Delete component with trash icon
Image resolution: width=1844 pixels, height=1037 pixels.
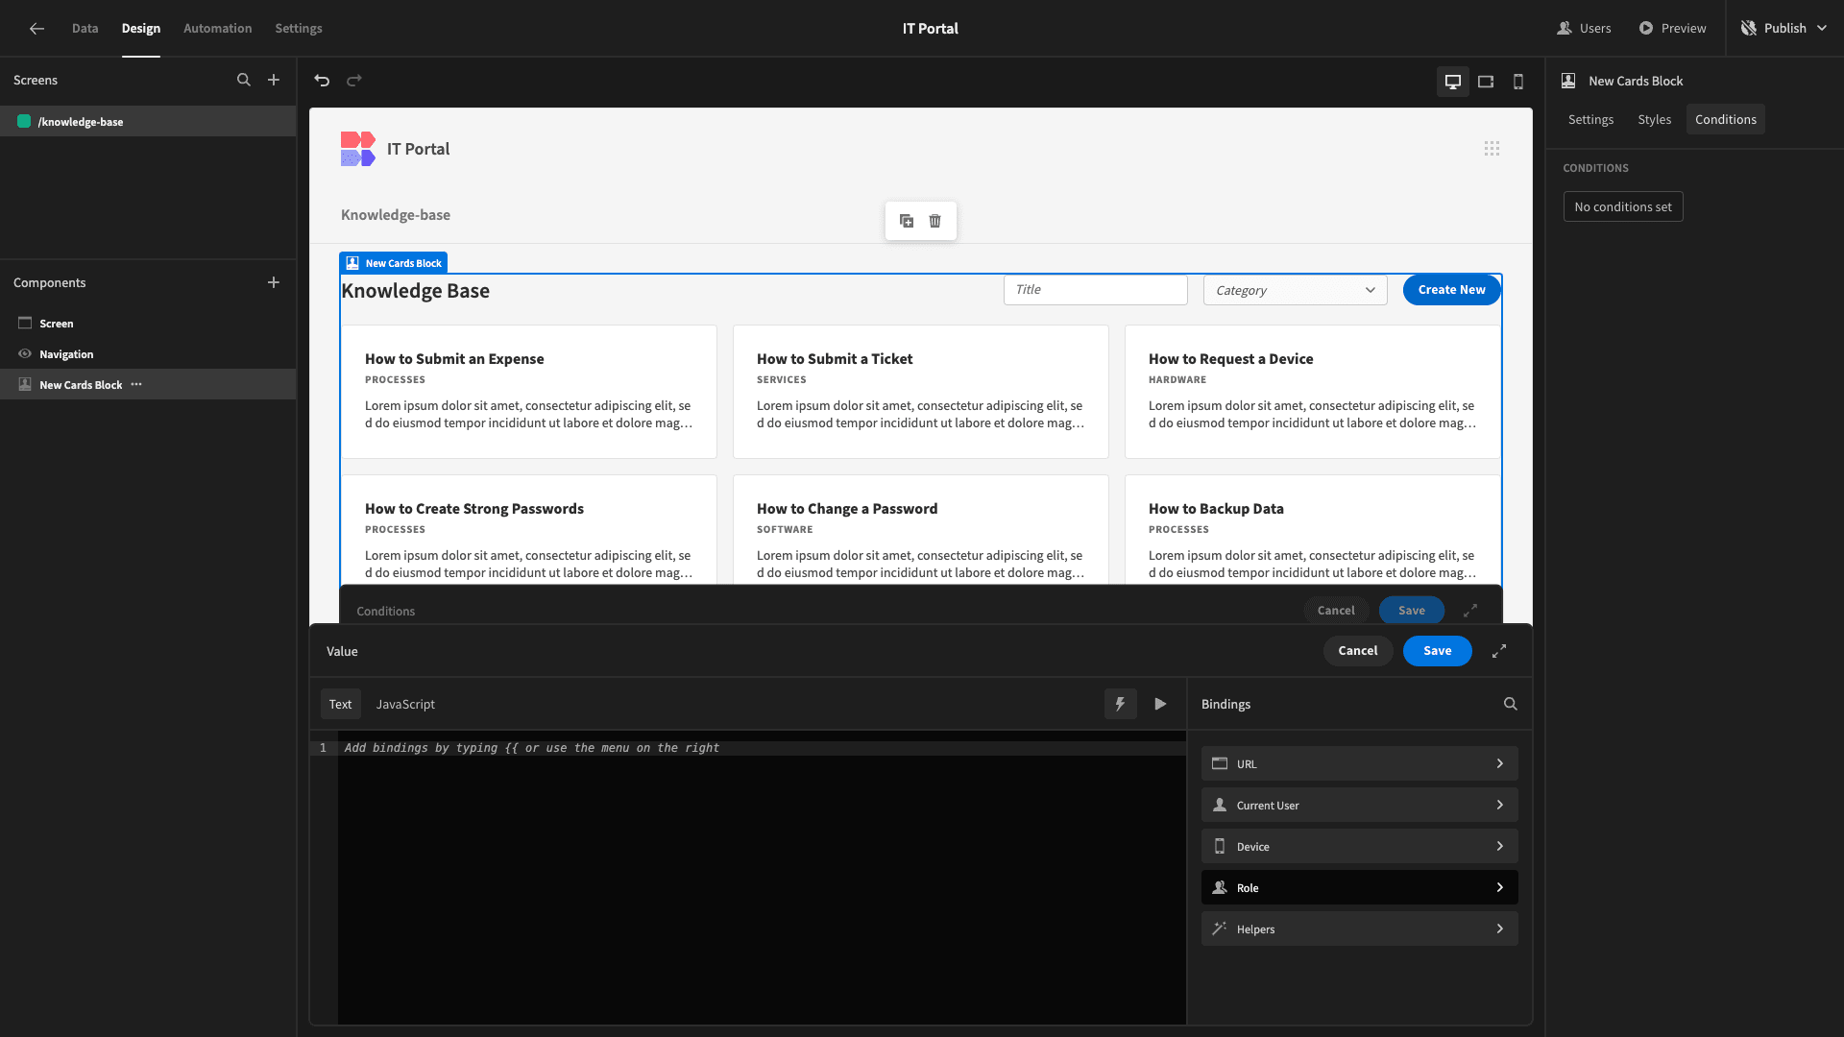935,221
